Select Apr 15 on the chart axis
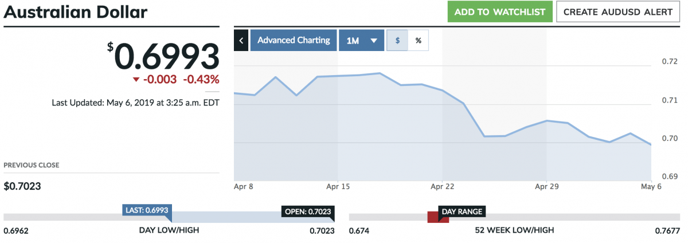The height and width of the screenshot is (243, 688). click(x=337, y=187)
